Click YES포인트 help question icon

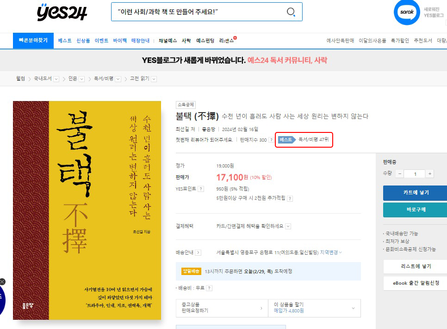click(x=201, y=189)
